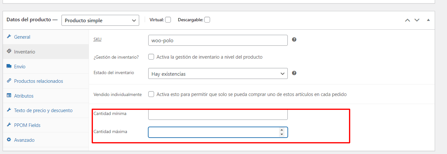Click the ¿Gestión de inventario? label
Screen dimensions: 447x154
coord(116,57)
